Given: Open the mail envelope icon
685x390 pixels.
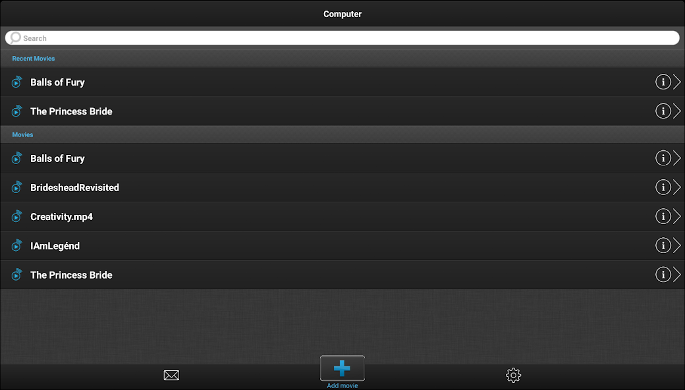Looking at the screenshot, I should coord(171,375).
